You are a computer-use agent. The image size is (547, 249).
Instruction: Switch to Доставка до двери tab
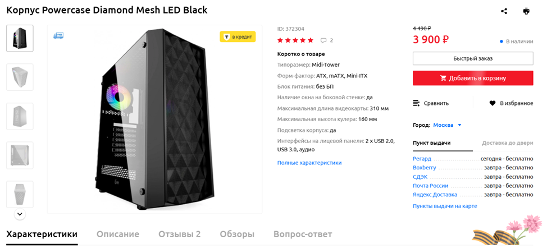click(507, 143)
